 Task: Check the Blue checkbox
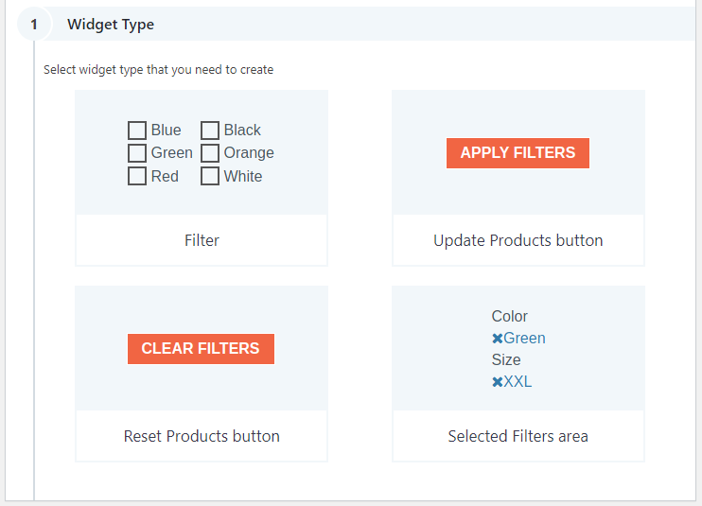coord(137,131)
